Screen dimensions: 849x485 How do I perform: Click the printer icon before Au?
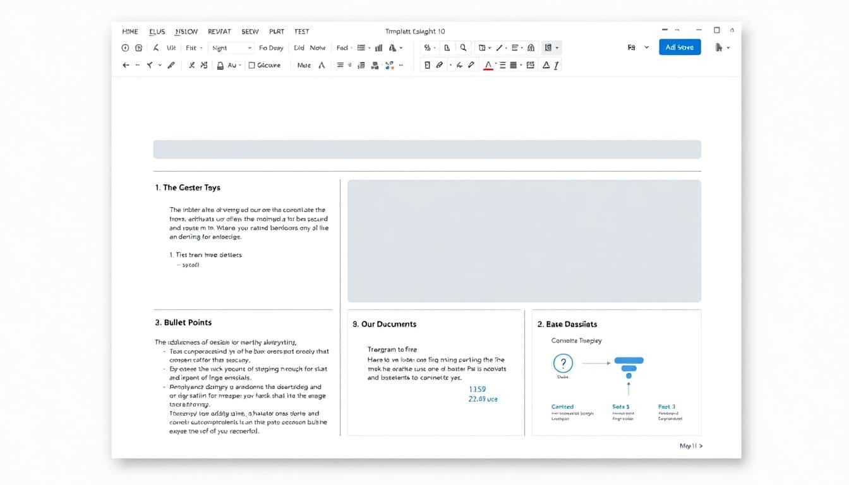pos(220,65)
